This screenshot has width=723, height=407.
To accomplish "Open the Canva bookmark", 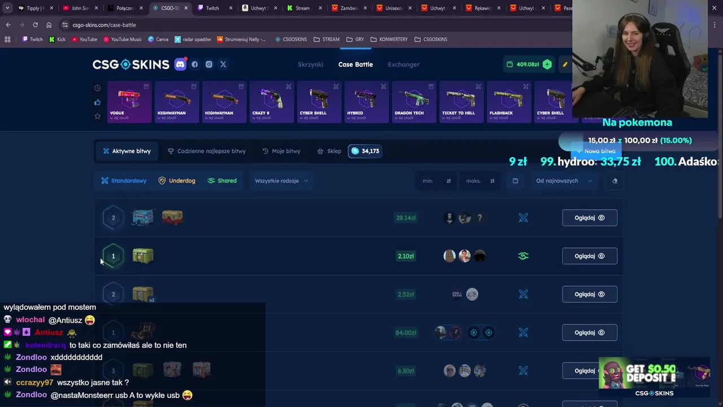I will click(158, 40).
